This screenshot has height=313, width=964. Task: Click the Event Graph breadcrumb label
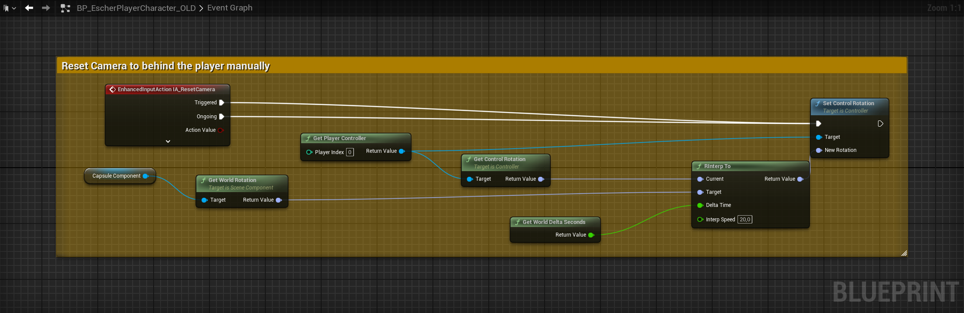click(x=230, y=8)
